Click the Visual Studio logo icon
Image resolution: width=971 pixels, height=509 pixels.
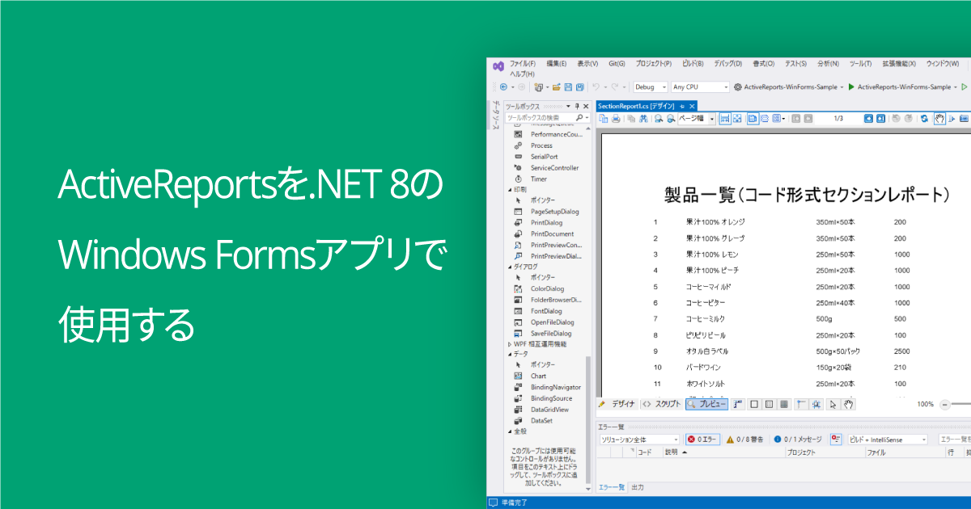point(498,66)
